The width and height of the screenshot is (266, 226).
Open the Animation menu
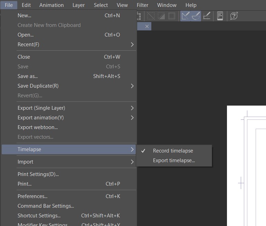tap(51, 5)
